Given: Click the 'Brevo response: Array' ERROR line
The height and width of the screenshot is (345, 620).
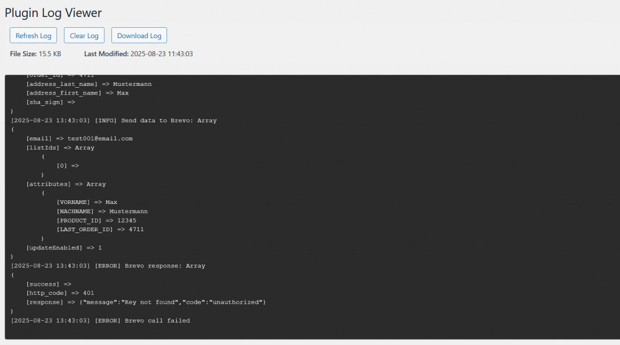Looking at the screenshot, I should pyautogui.click(x=108, y=266).
